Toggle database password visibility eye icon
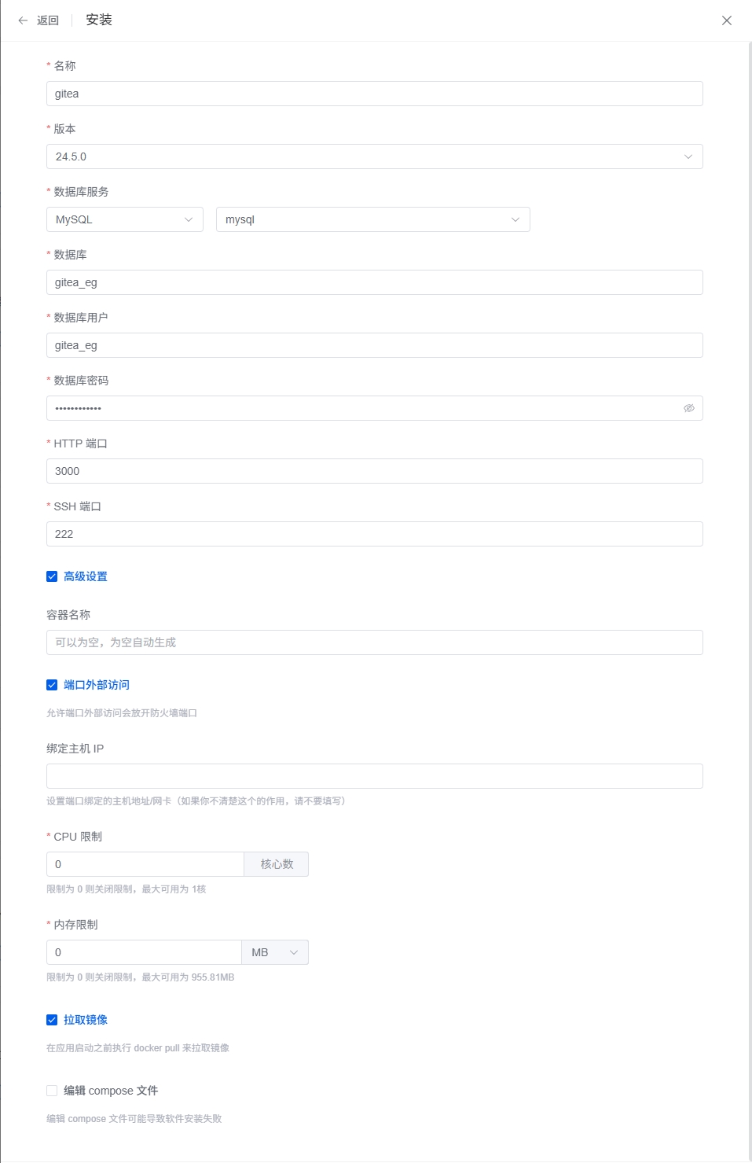Screen dimensions: 752x1163 click(688, 408)
